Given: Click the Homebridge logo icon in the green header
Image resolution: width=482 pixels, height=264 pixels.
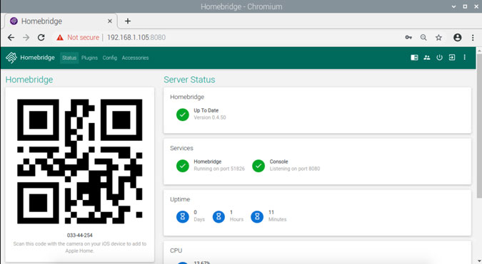Looking at the screenshot, I should 11,58.
